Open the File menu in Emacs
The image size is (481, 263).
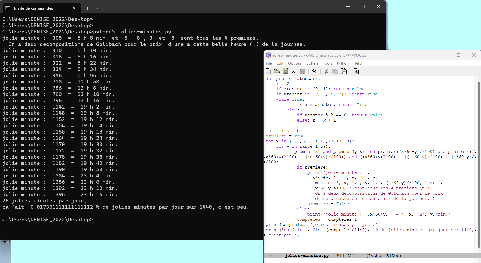[x=269, y=63]
